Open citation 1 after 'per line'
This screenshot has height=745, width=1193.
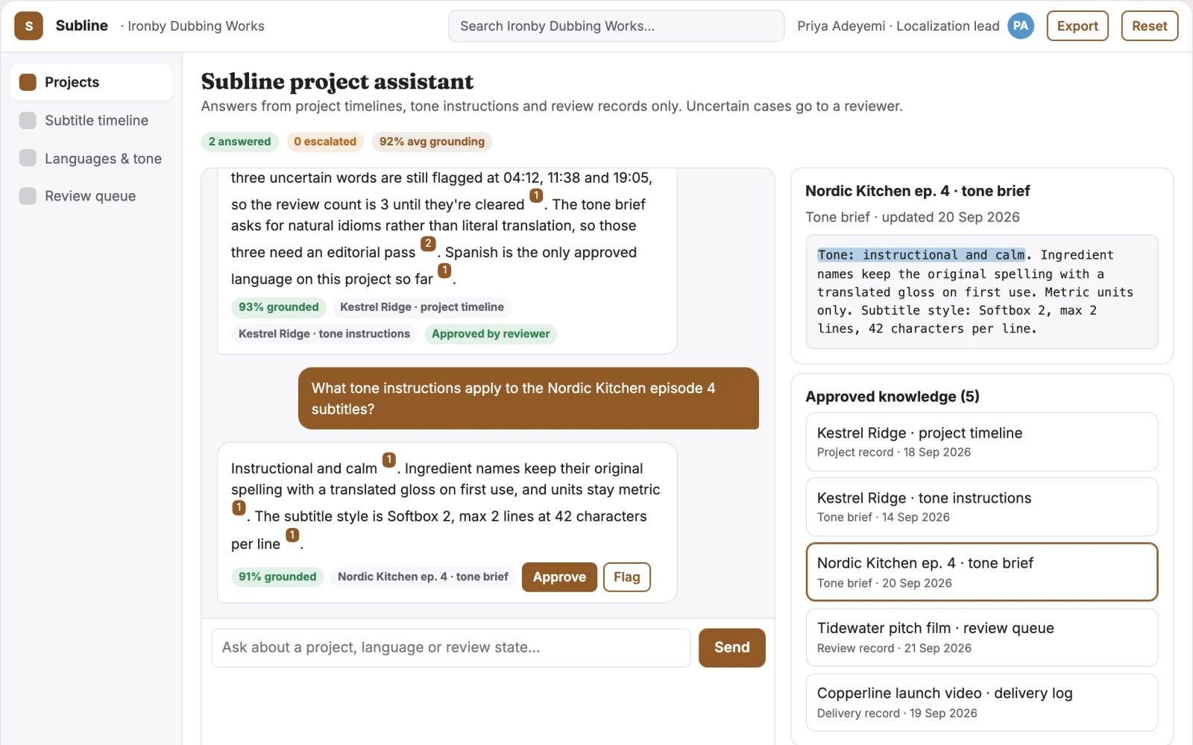[292, 535]
